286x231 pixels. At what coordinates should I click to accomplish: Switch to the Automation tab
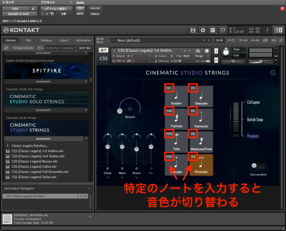point(83,41)
